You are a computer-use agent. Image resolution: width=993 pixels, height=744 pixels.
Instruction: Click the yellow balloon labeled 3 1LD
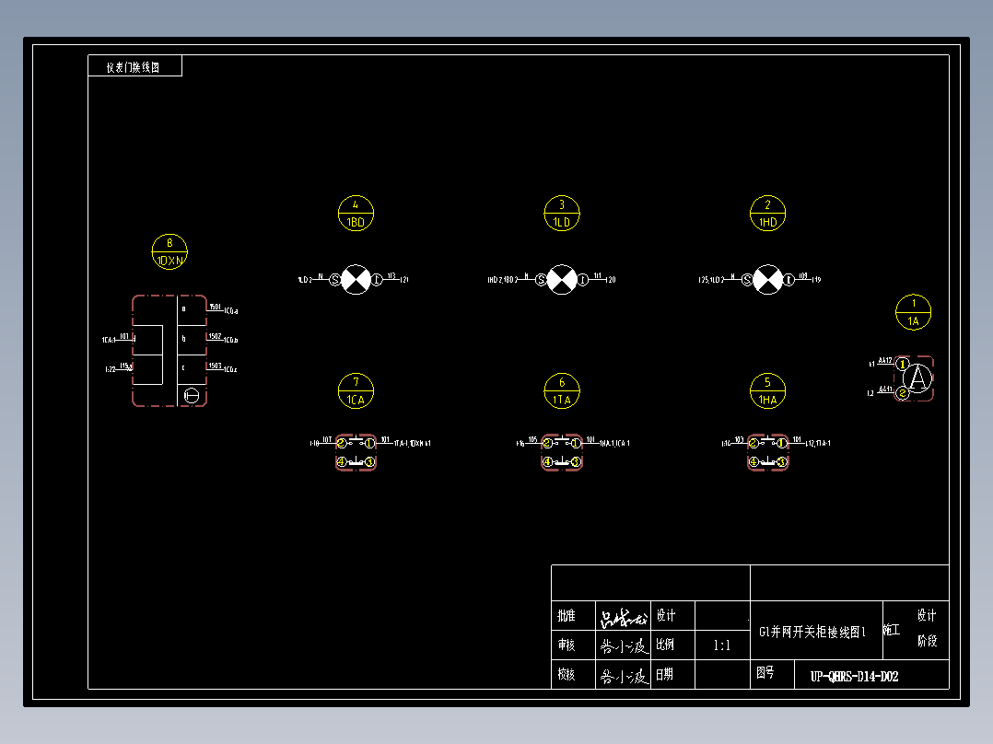562,214
